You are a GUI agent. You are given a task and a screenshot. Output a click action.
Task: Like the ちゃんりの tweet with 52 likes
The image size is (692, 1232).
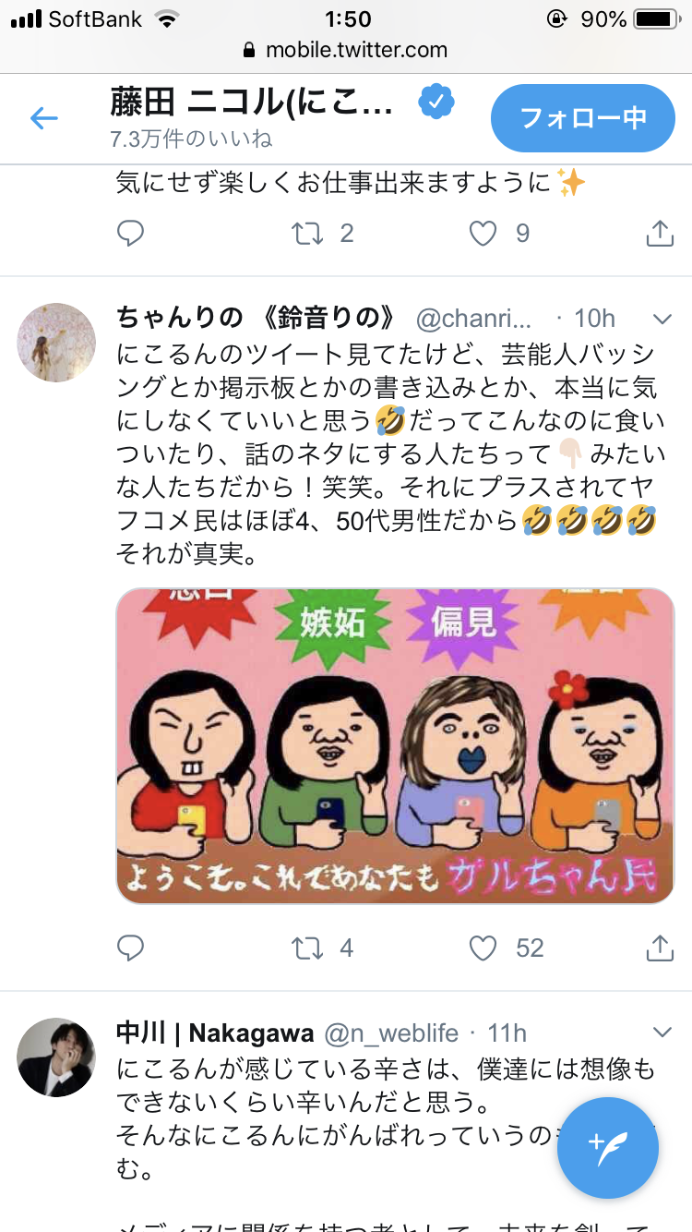click(483, 948)
